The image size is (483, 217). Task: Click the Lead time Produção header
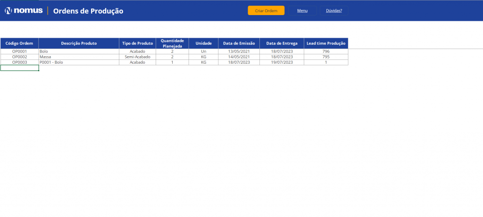(326, 43)
